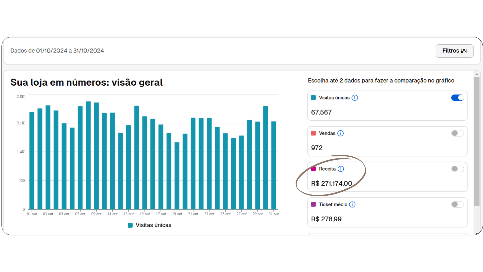Turn on the Receita toggle
483x272 pixels.
457,169
